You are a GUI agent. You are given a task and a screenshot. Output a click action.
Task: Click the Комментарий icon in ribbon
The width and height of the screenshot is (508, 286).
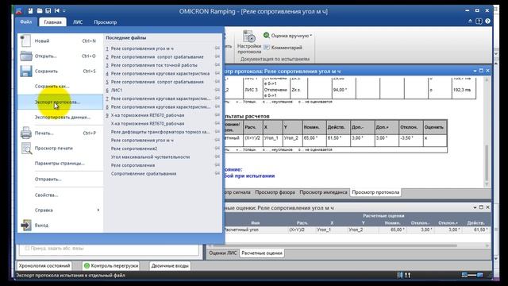[x=267, y=48]
